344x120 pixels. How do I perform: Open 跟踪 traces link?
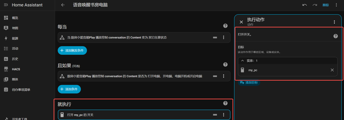point(325,5)
